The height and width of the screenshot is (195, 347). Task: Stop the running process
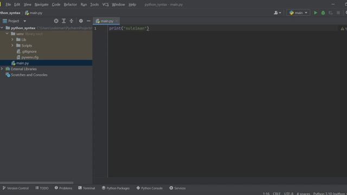338,13
